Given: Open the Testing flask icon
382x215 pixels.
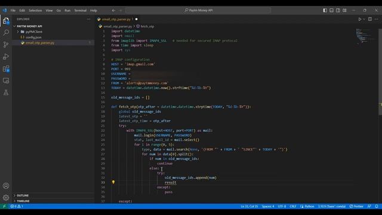Looking at the screenshot, I should [6, 93].
